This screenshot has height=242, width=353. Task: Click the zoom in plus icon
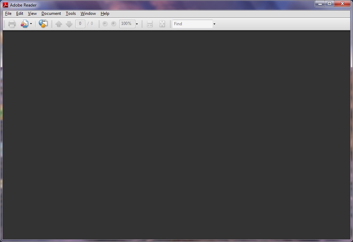click(x=114, y=24)
